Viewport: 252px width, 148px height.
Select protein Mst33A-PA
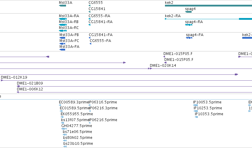[62, 50]
